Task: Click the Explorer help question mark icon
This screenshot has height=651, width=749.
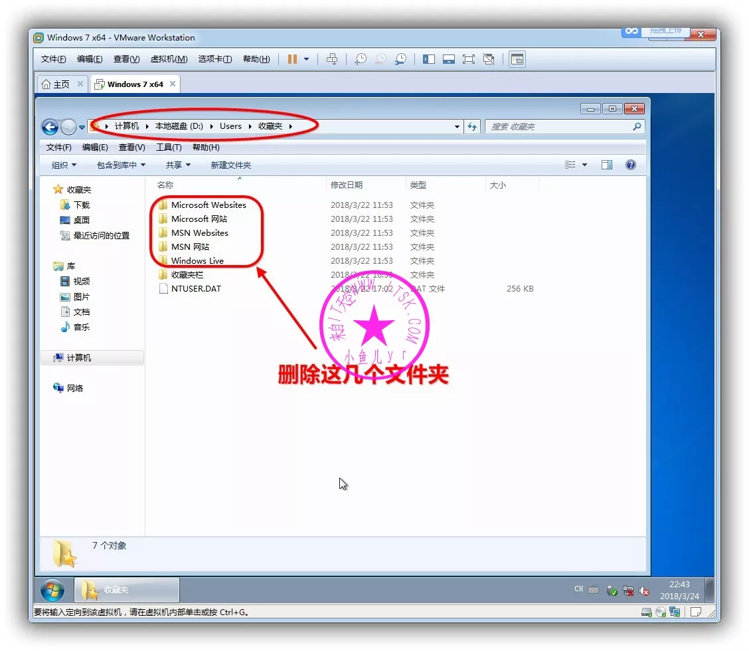Action: 630,165
